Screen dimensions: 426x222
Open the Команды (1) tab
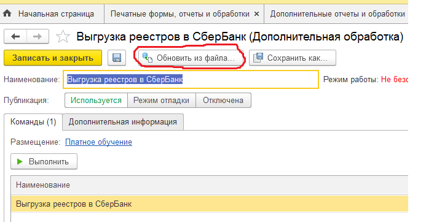(33, 122)
